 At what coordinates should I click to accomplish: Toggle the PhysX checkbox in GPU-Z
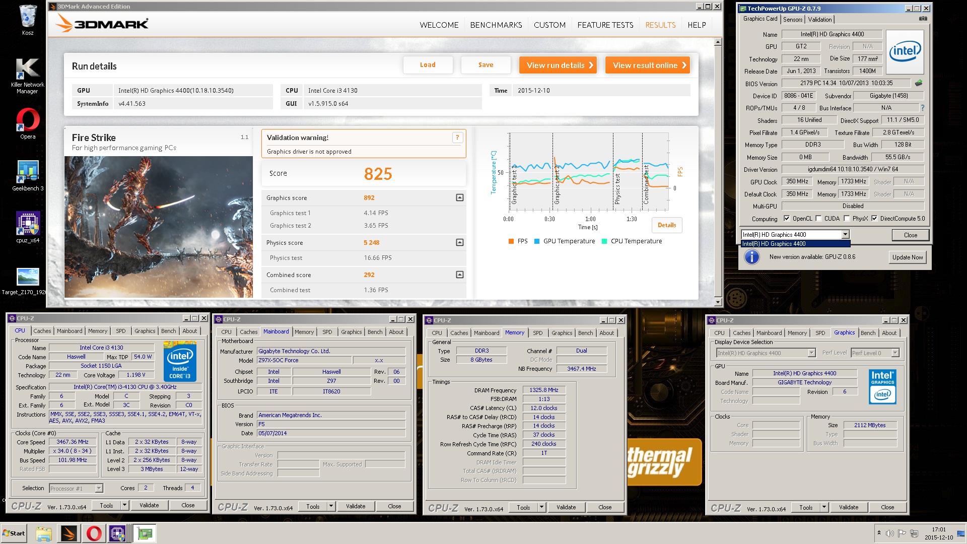[x=847, y=219]
